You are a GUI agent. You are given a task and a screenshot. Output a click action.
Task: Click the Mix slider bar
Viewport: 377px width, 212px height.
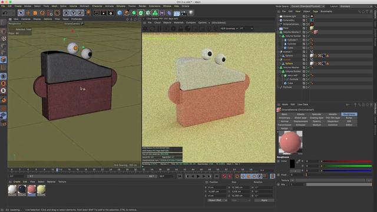[x=339, y=184]
